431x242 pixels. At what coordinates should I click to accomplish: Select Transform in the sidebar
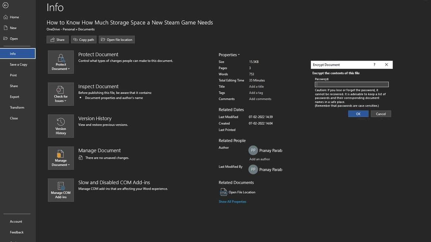(x=17, y=107)
